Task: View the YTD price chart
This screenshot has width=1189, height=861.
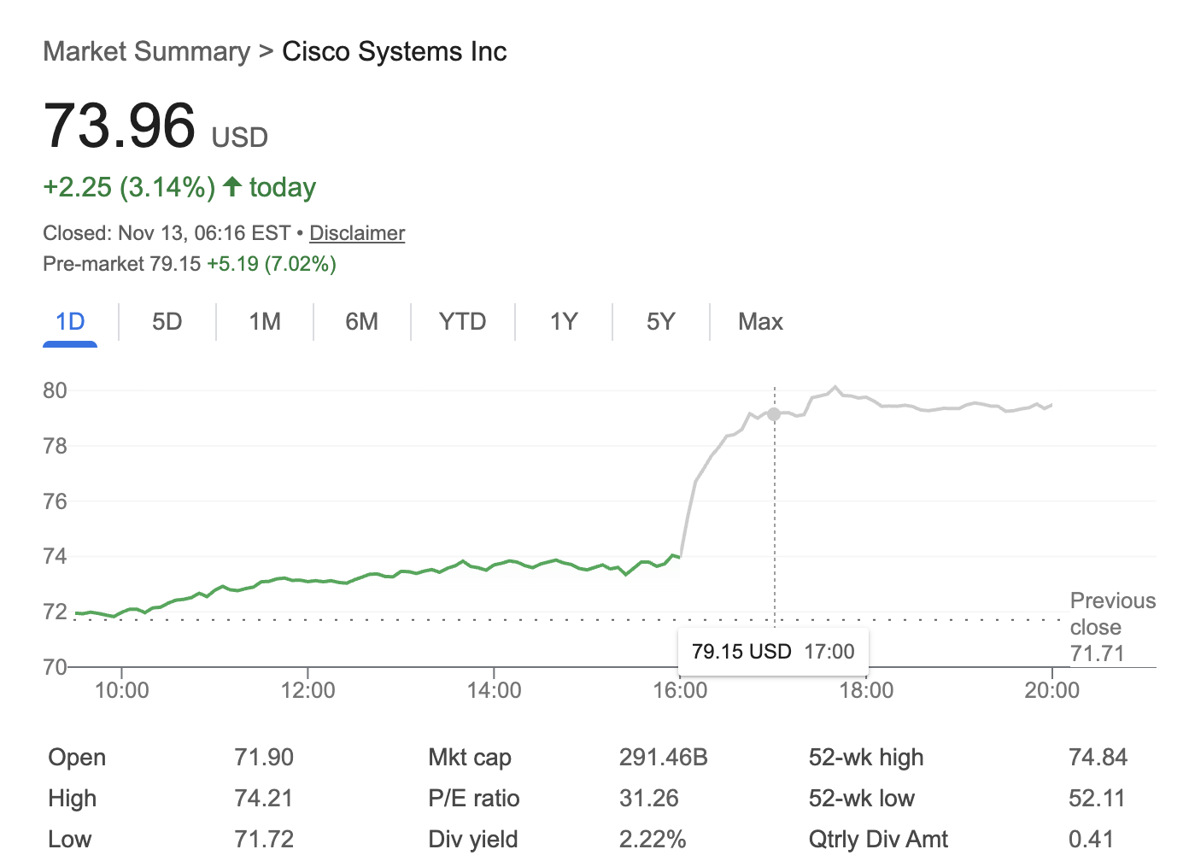Action: (x=462, y=322)
